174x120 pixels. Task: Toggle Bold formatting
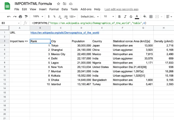[119, 17]
